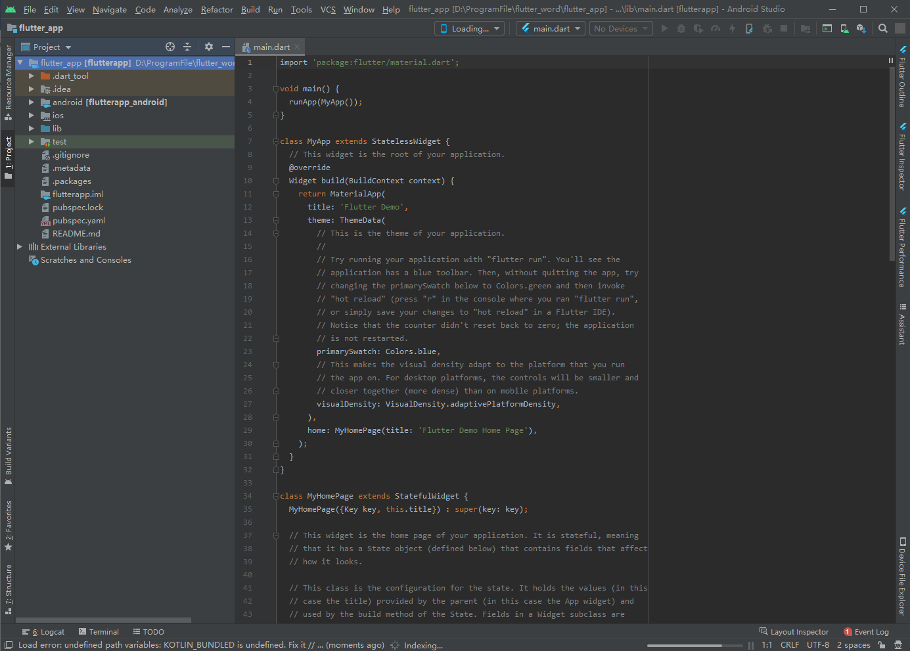Click the Flutter Hot Reload lightning icon
The height and width of the screenshot is (651, 910).
[732, 28]
